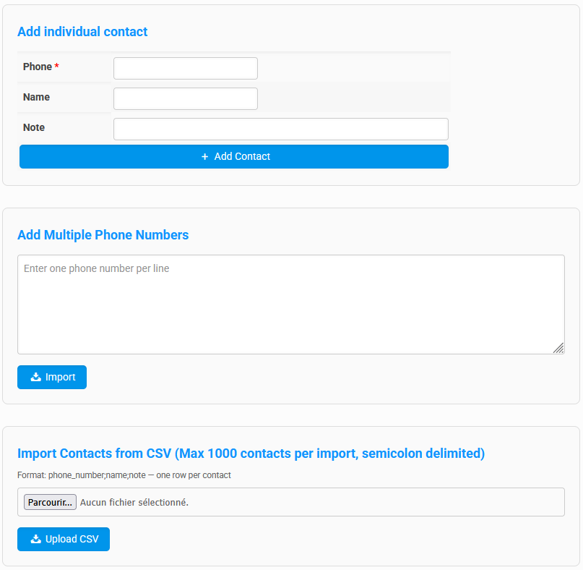The height and width of the screenshot is (570, 583).
Task: Click the Add individual contact heading
Action: 82,32
